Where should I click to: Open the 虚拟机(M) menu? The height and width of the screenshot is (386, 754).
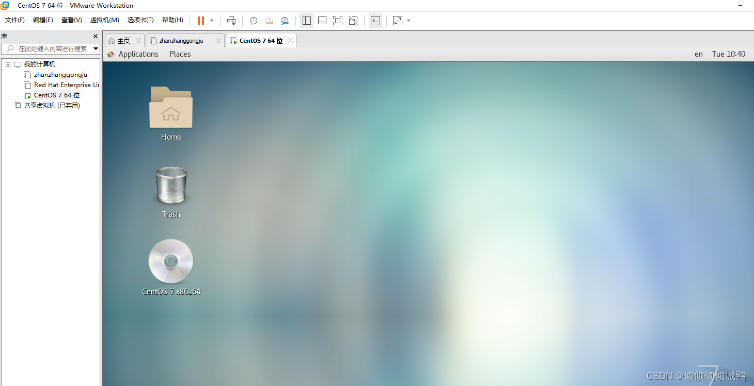(104, 20)
